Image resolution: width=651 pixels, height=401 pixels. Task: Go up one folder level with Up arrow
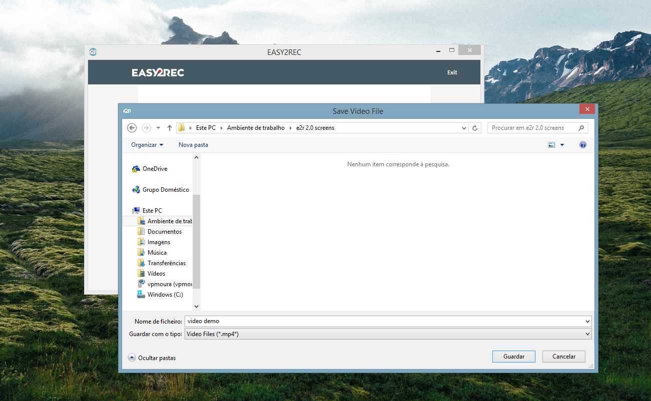(x=170, y=128)
